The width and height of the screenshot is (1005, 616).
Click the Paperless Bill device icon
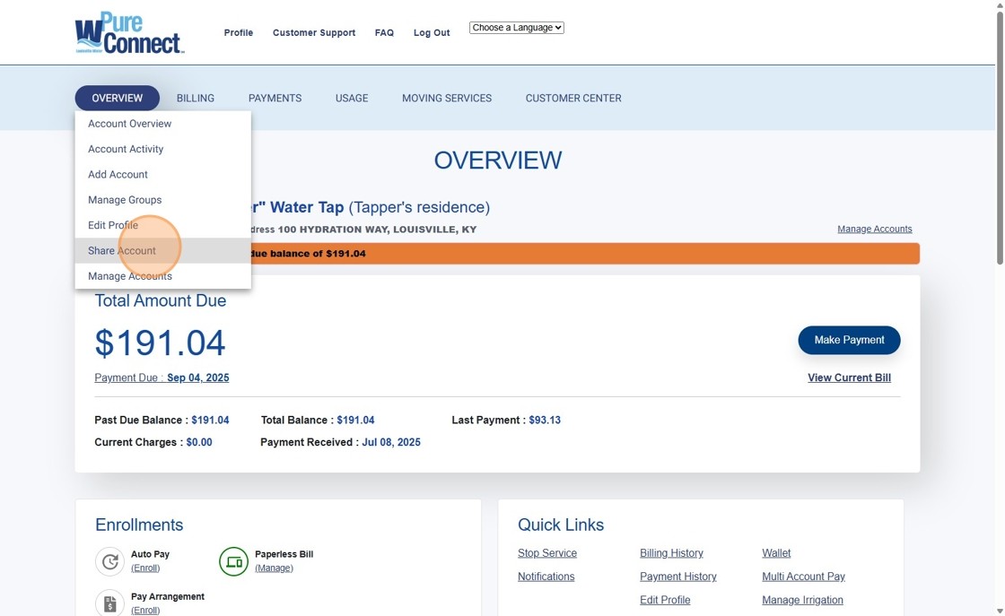coord(233,561)
